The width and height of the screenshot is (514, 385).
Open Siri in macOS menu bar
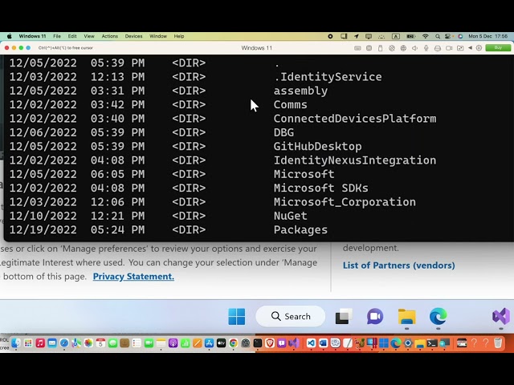(x=460, y=36)
